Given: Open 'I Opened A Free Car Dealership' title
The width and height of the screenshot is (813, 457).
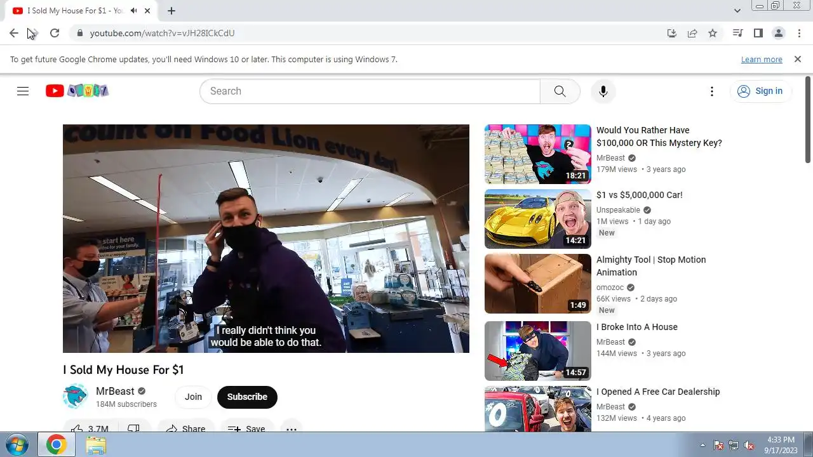Looking at the screenshot, I should tap(658, 392).
